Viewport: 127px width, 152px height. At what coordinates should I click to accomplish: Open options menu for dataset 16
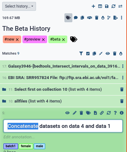pos(123,78)
